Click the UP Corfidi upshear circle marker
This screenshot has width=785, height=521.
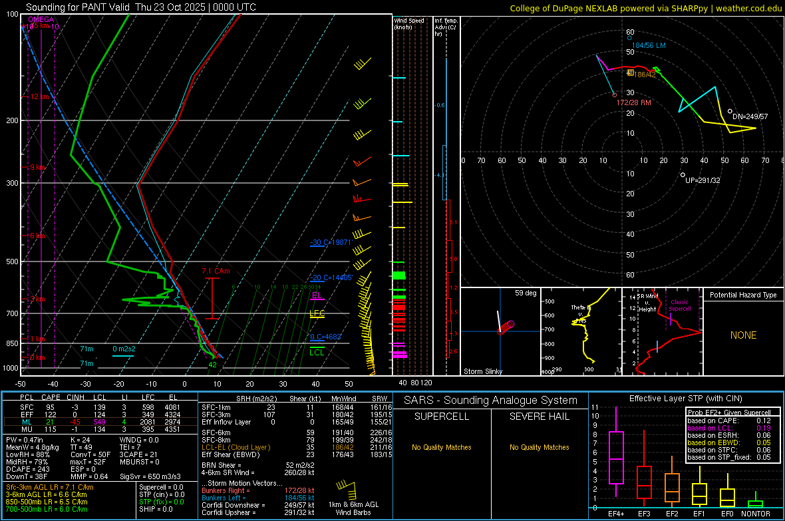coord(683,175)
